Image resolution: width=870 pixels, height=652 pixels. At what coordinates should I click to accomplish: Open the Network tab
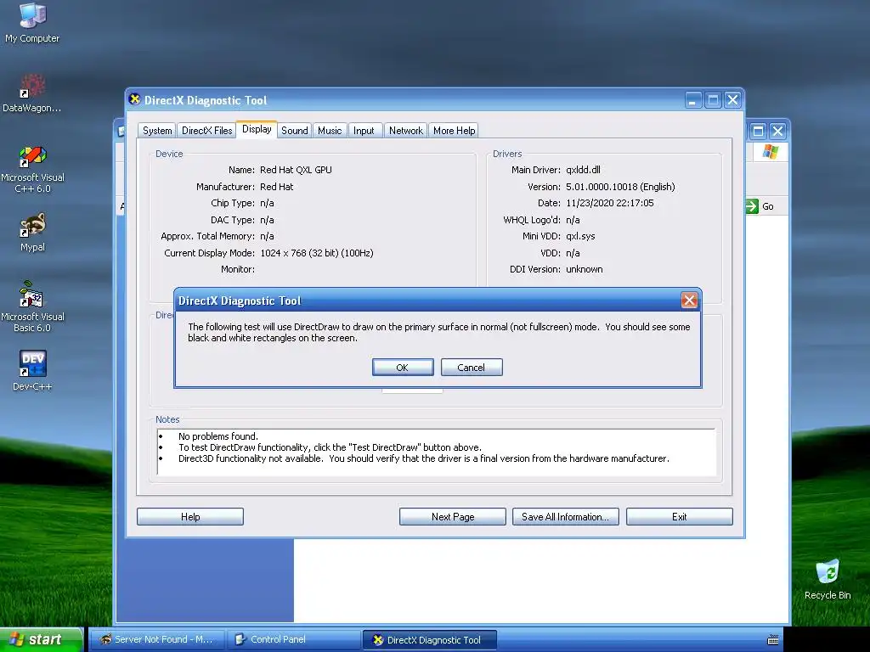point(405,130)
